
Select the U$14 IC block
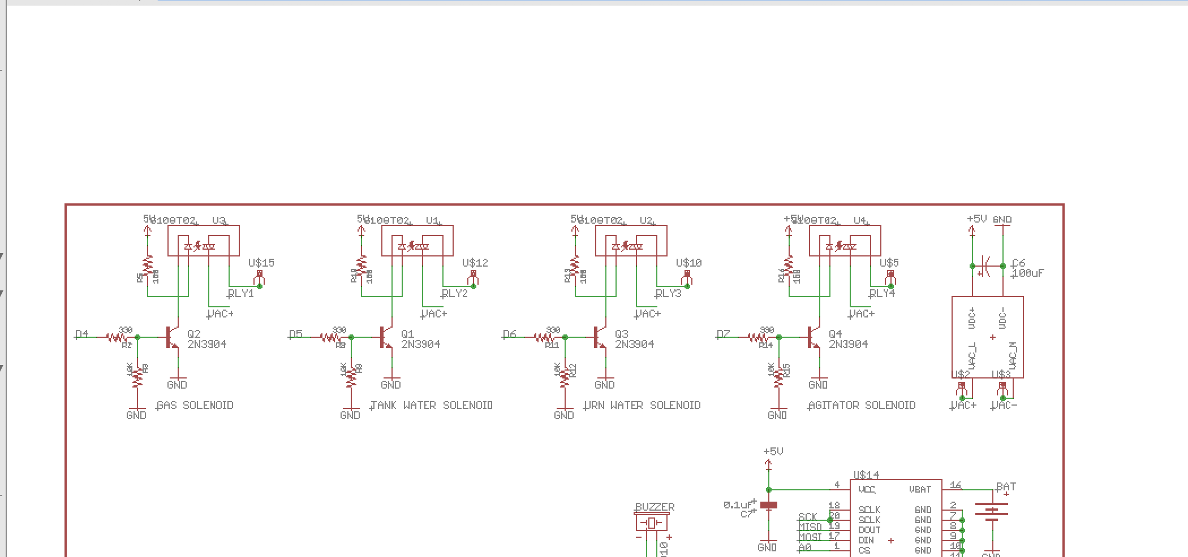[894, 520]
